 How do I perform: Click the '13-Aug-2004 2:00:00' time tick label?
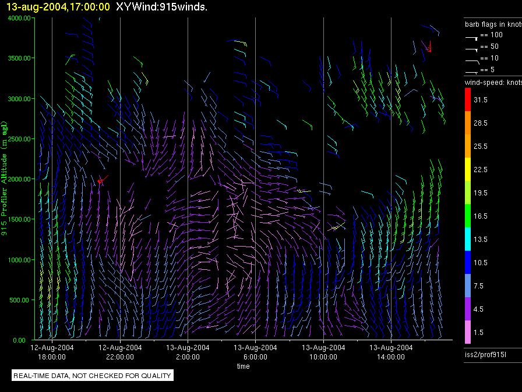click(x=188, y=352)
